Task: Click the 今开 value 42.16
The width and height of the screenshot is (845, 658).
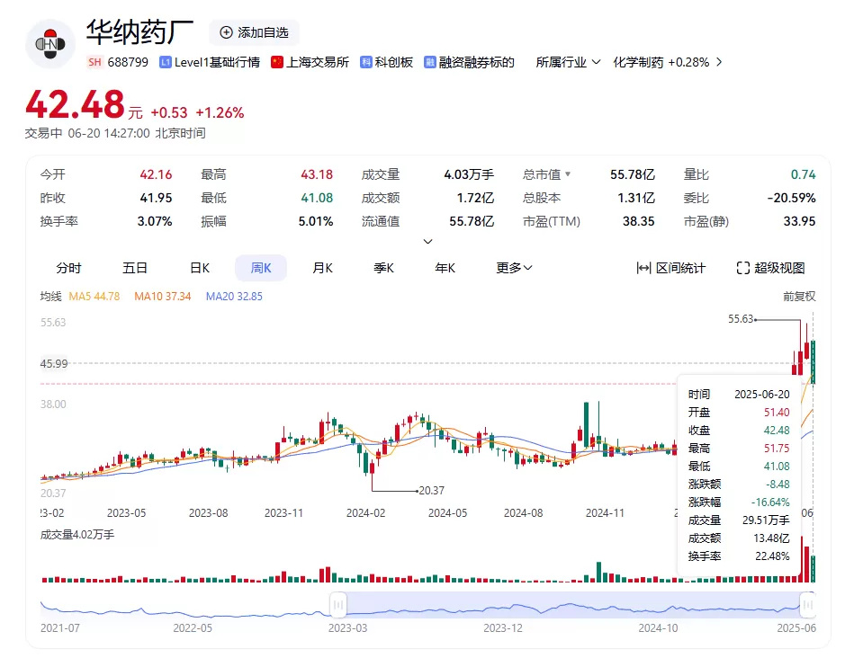Action: [156, 174]
